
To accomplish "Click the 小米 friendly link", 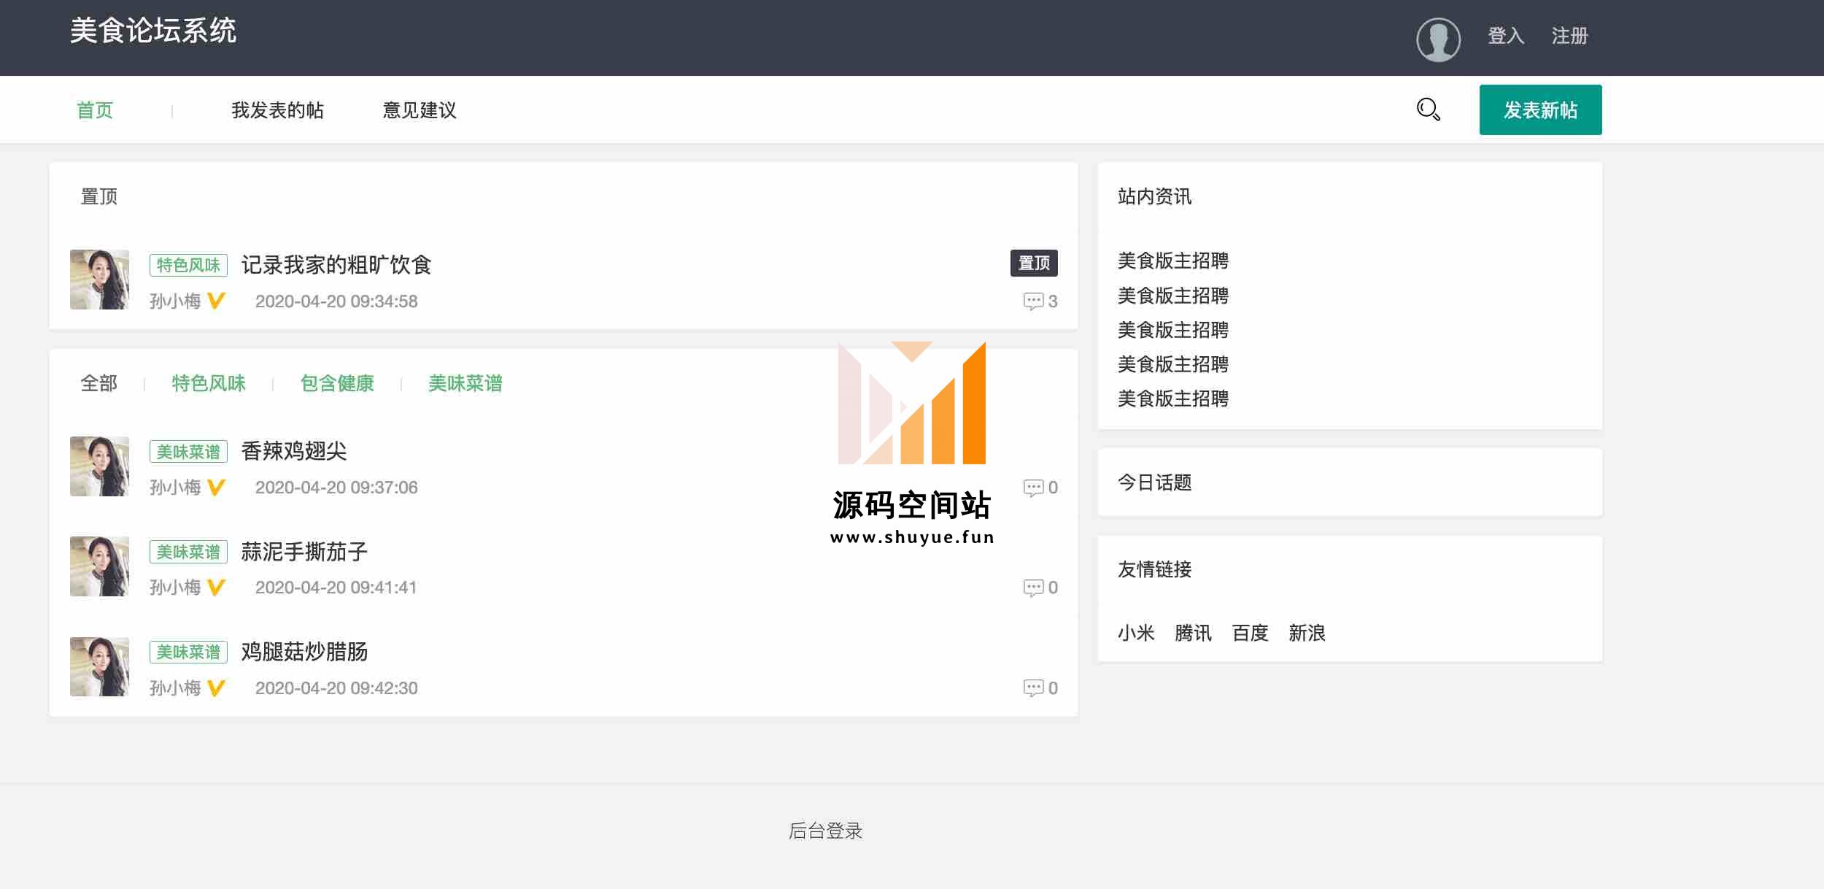I will [x=1136, y=633].
